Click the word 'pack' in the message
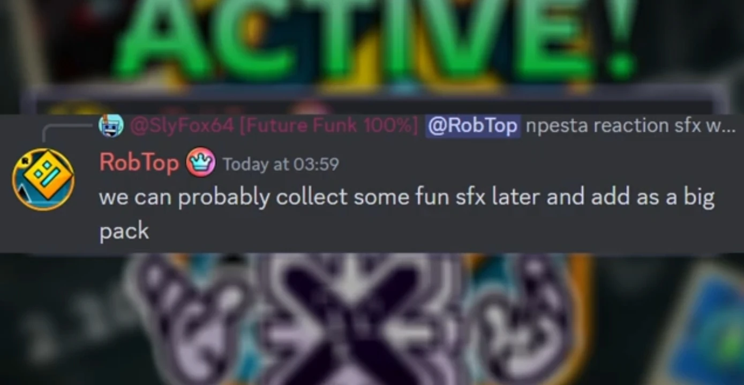Viewport: 744px width, 385px height. pyautogui.click(x=124, y=232)
